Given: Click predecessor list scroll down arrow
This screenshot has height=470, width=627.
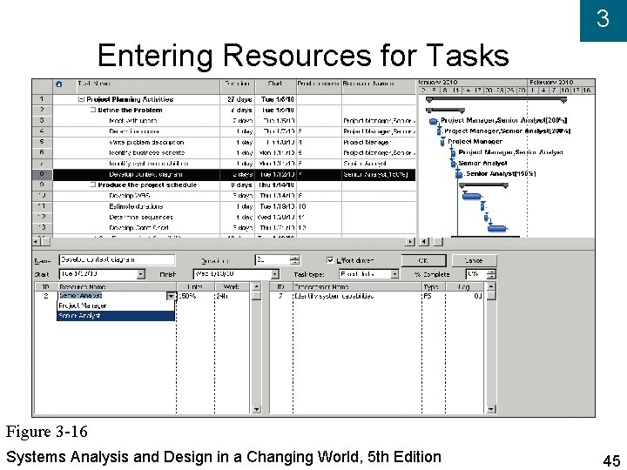Looking at the screenshot, I should click(x=491, y=409).
